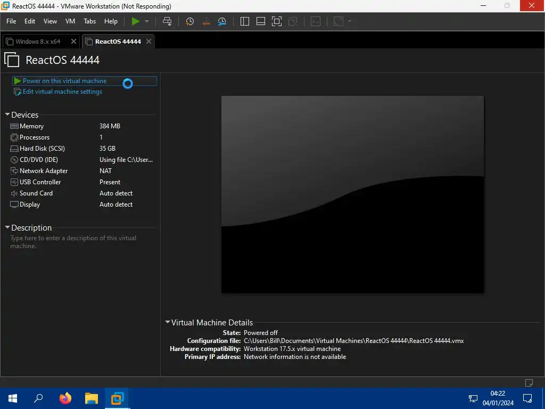
Task: Click the green Power On toolbar button
Action: [135, 21]
